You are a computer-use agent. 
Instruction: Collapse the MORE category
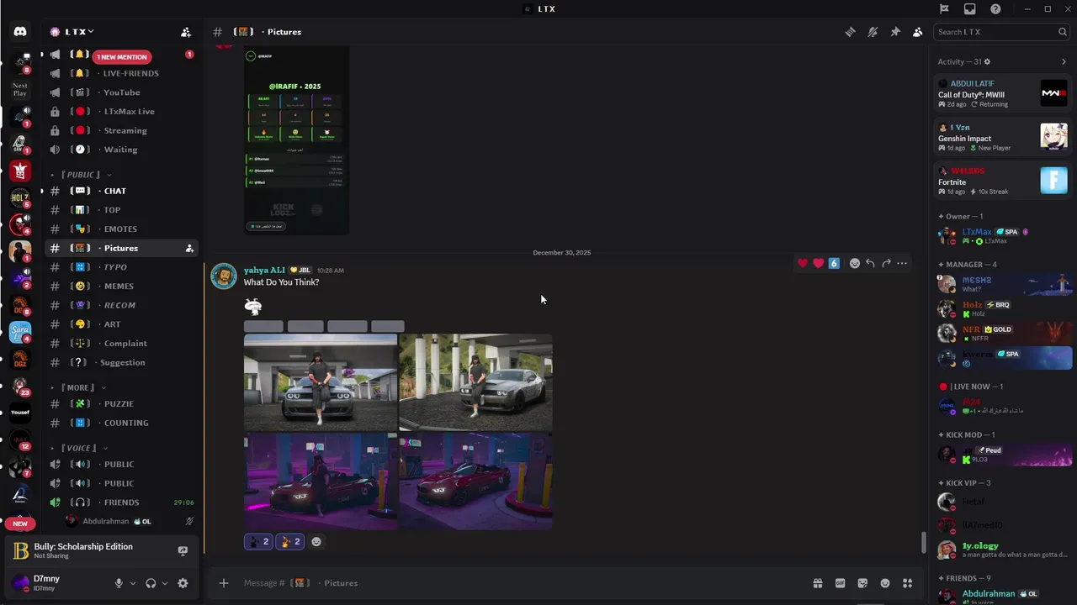coord(77,387)
